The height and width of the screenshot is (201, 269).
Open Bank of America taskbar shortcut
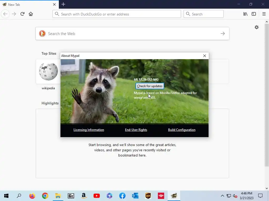[x=161, y=196]
